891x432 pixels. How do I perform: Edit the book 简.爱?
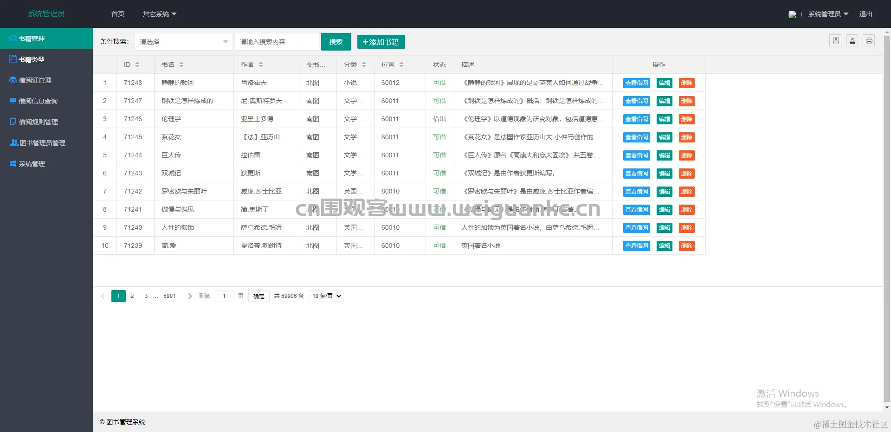[665, 246]
